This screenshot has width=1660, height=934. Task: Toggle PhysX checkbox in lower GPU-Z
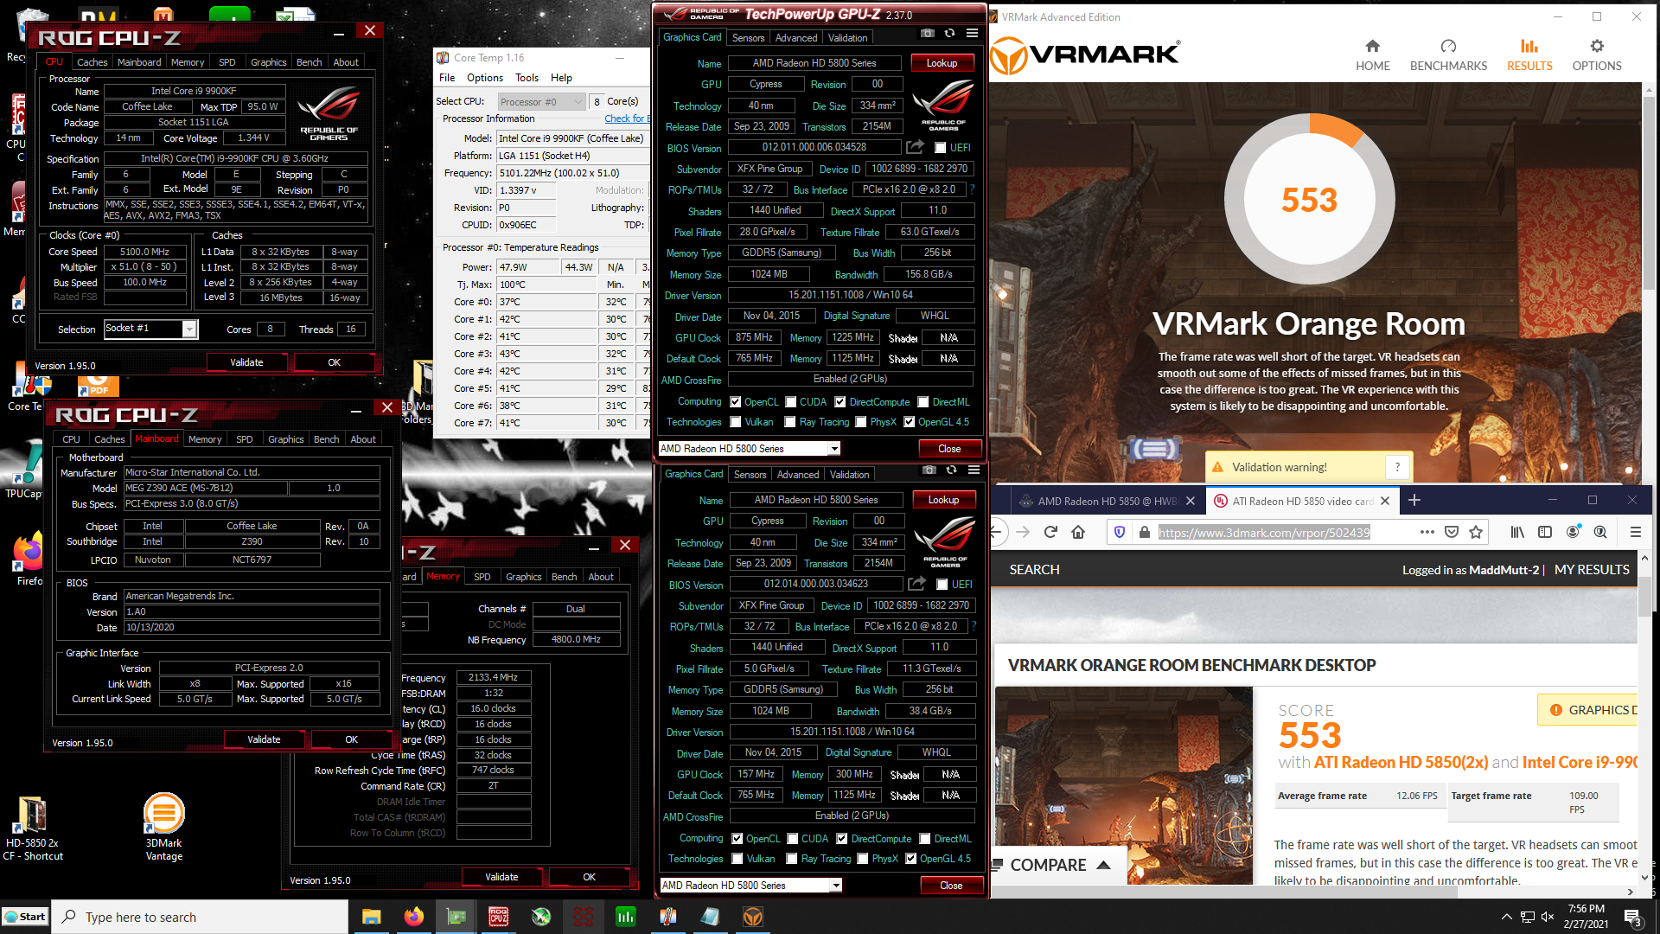click(862, 859)
